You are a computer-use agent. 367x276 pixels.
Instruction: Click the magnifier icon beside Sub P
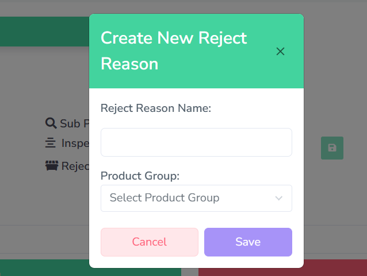pos(51,123)
